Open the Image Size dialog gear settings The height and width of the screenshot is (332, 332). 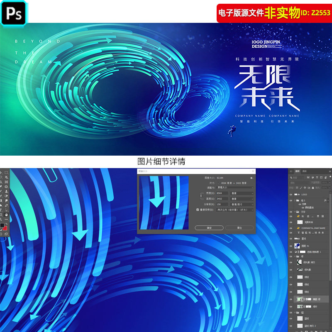pos(251,178)
